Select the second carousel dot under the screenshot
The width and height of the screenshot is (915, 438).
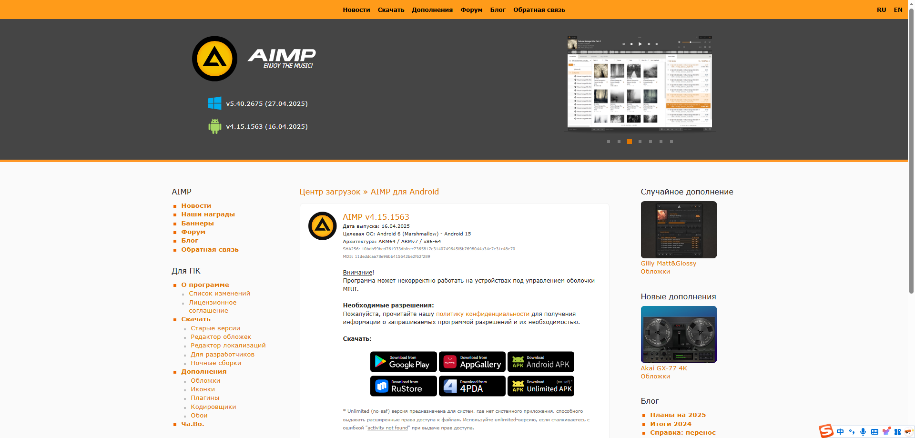(x=619, y=142)
